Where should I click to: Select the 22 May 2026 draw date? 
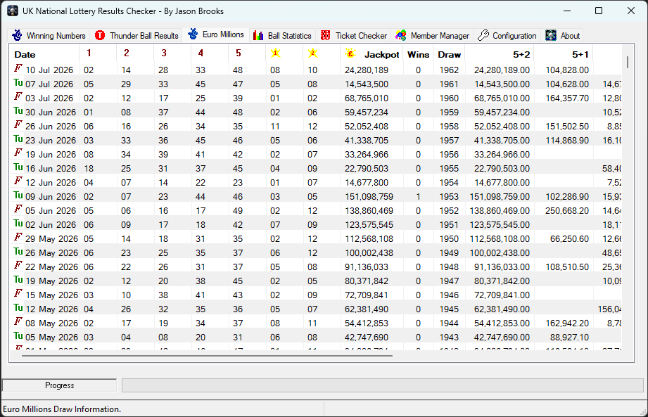point(51,267)
